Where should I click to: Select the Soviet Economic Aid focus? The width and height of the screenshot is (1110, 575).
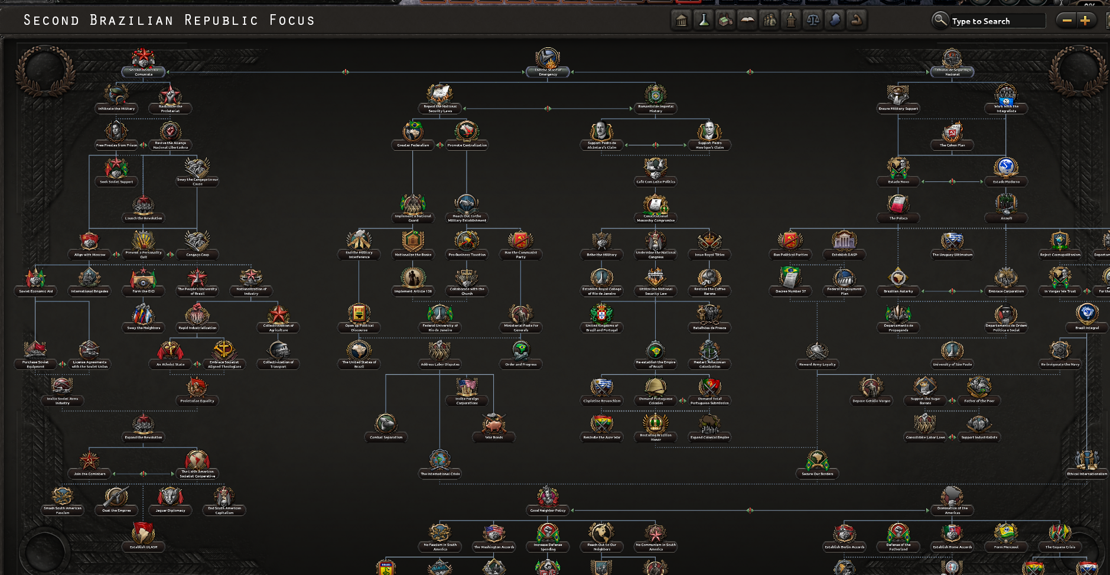(x=35, y=282)
